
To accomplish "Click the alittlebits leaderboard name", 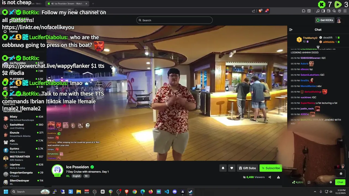I will coord(329,42).
